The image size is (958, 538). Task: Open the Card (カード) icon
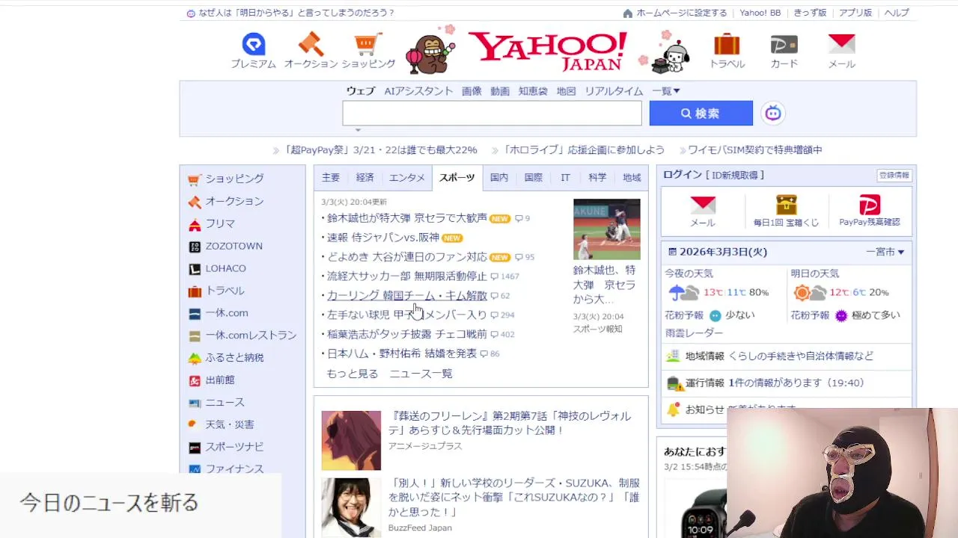tap(784, 44)
